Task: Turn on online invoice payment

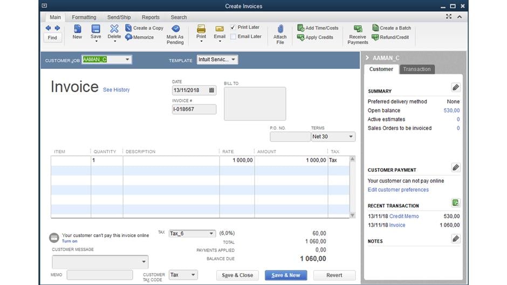Action: click(70, 241)
